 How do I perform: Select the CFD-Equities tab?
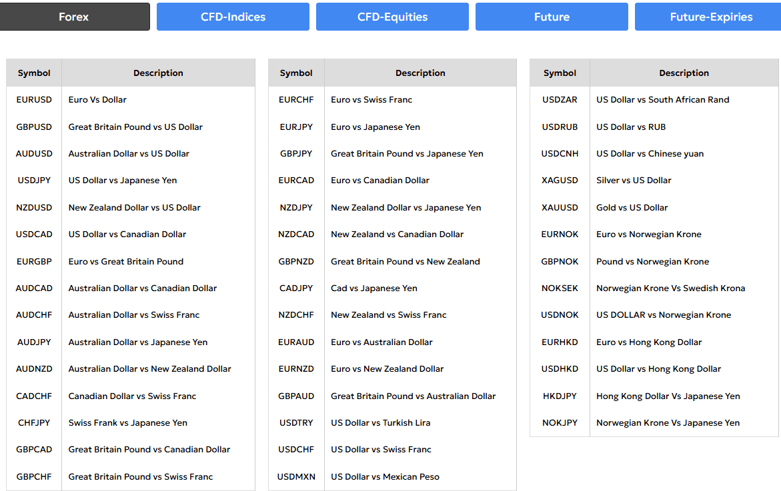[x=392, y=17]
